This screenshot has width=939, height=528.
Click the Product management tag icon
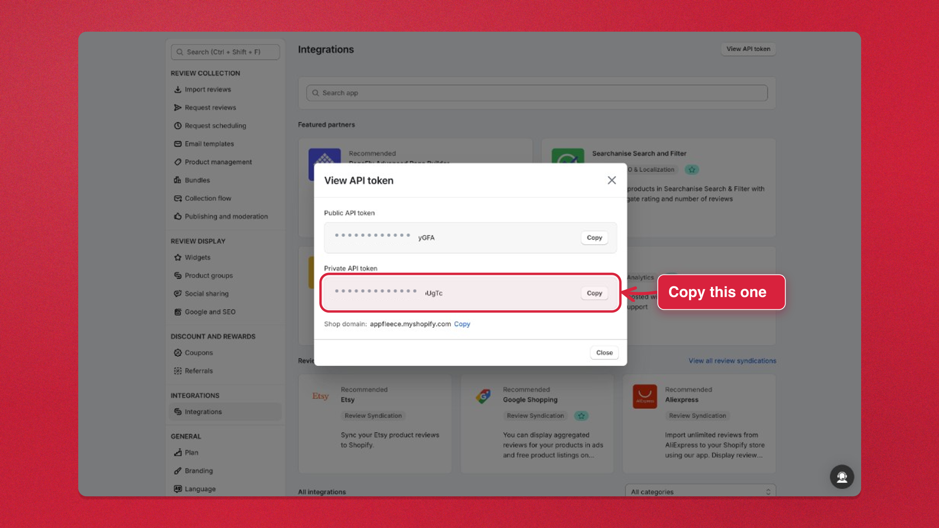178,162
